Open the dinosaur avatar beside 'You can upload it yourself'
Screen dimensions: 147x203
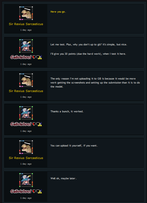26,147
